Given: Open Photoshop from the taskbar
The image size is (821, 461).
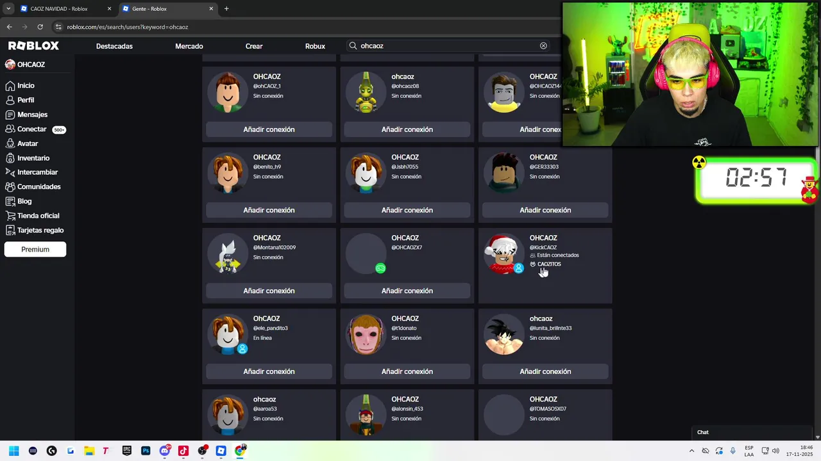Looking at the screenshot, I should click(146, 451).
